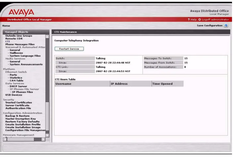Click the Messages To Switch value
The image size is (233, 157).
186,58
